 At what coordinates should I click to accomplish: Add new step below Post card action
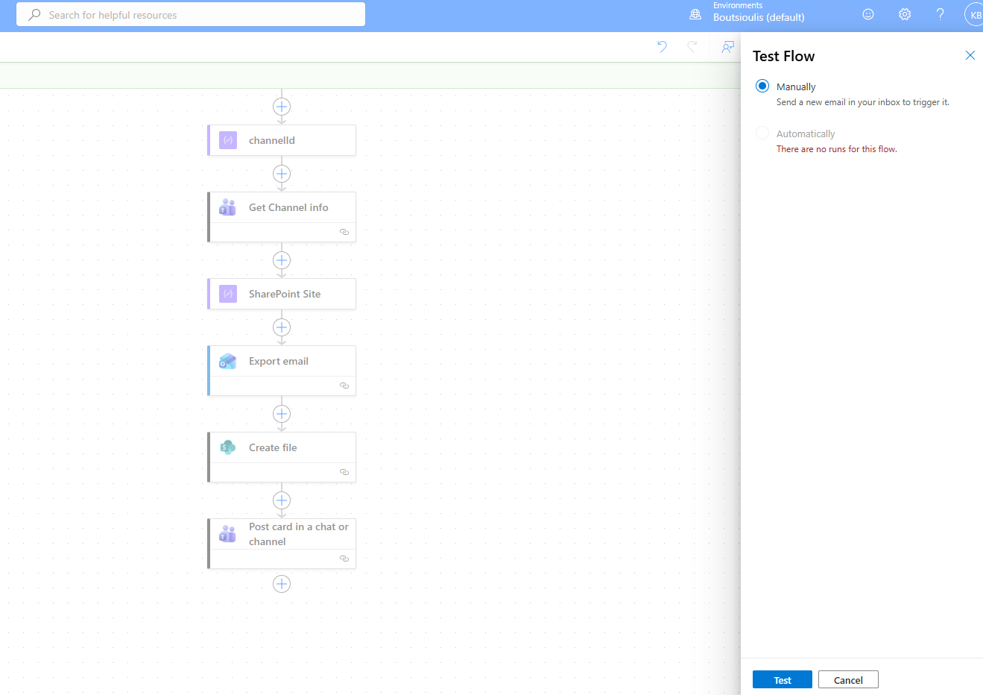pyautogui.click(x=282, y=584)
